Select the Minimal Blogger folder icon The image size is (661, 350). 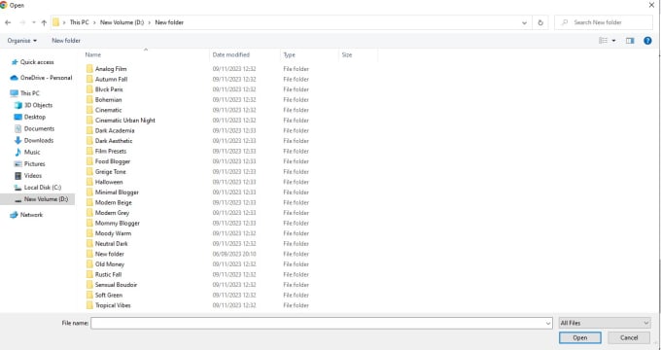[x=89, y=192]
